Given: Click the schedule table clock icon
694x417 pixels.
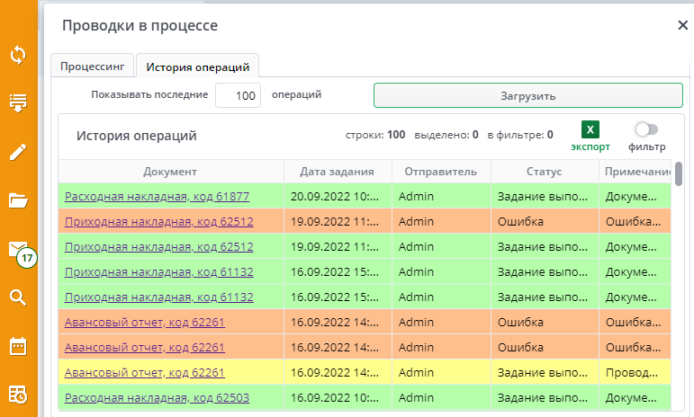Looking at the screenshot, I should [18, 394].
